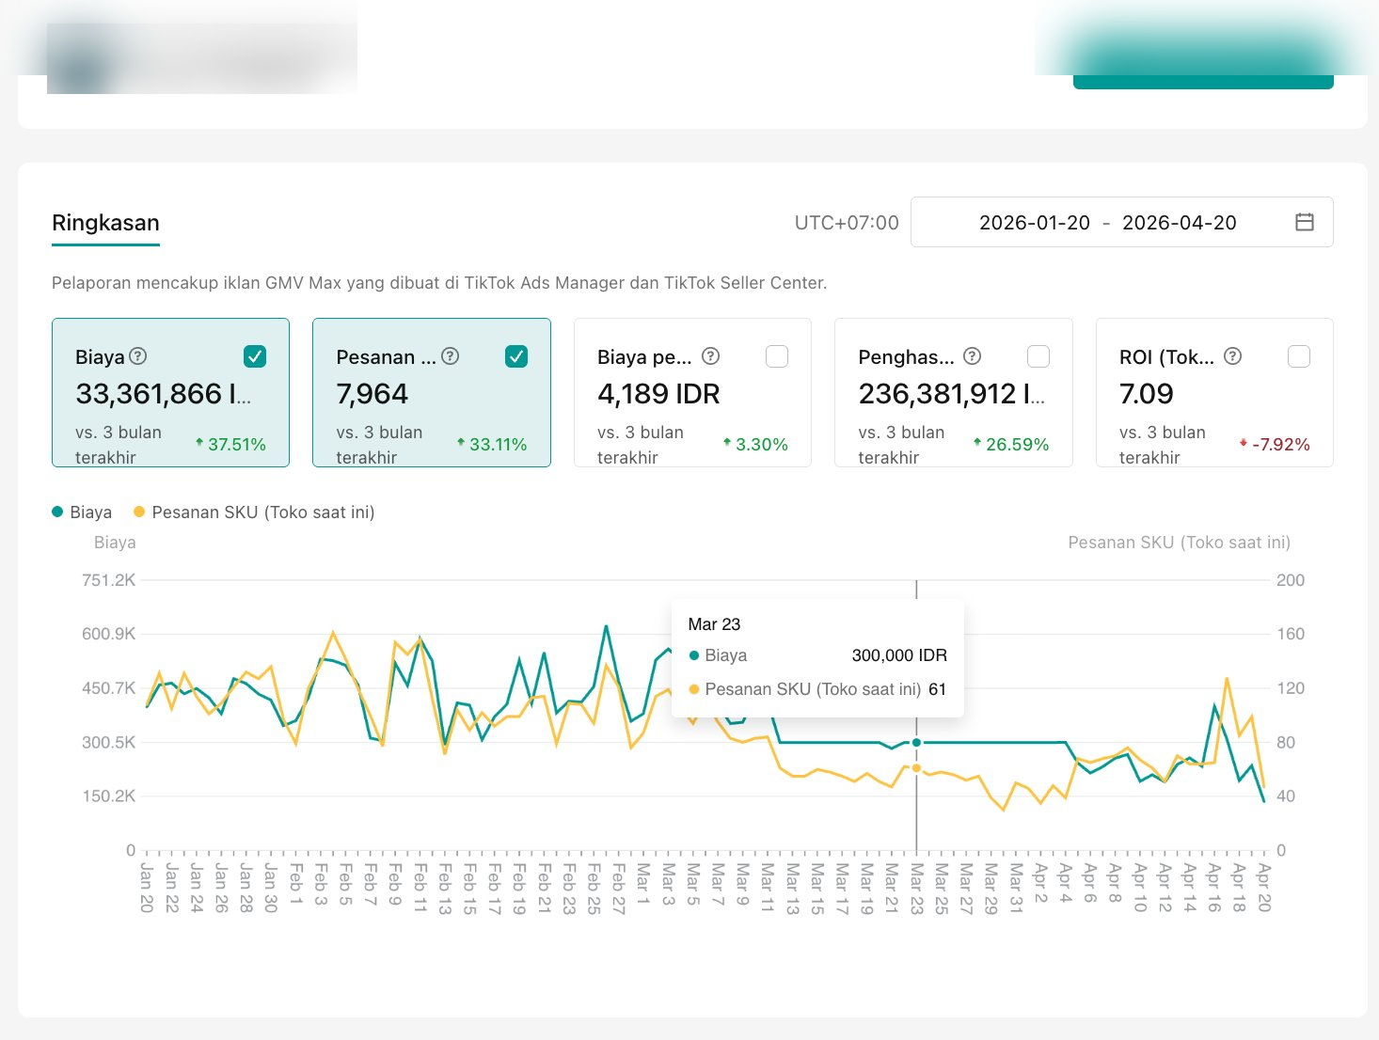Open the Ringkasan tab

pyautogui.click(x=105, y=223)
